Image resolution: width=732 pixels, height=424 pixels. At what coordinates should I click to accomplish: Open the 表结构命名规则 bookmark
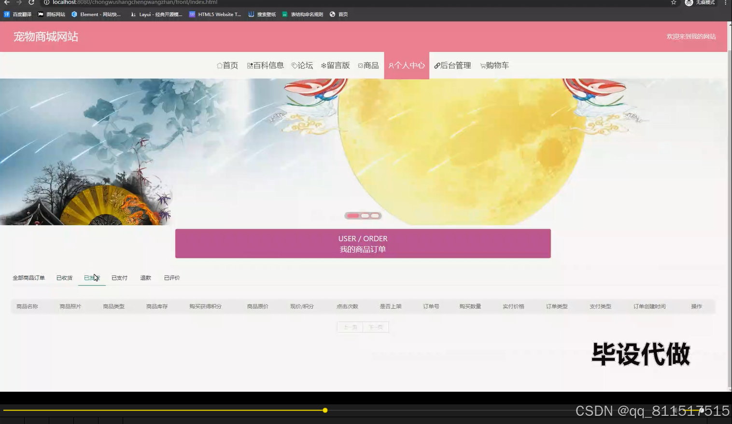click(303, 14)
